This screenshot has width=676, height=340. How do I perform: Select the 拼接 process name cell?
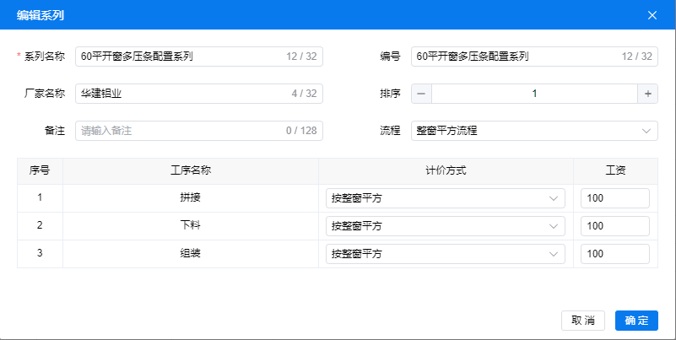[190, 198]
